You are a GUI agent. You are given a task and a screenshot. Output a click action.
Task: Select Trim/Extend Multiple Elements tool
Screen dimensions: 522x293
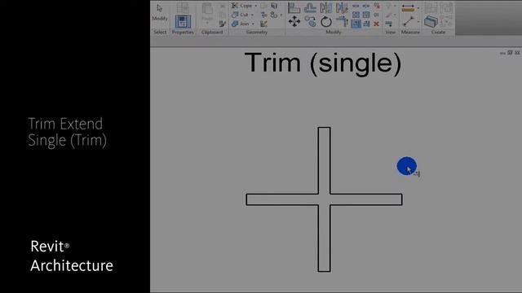(366, 24)
